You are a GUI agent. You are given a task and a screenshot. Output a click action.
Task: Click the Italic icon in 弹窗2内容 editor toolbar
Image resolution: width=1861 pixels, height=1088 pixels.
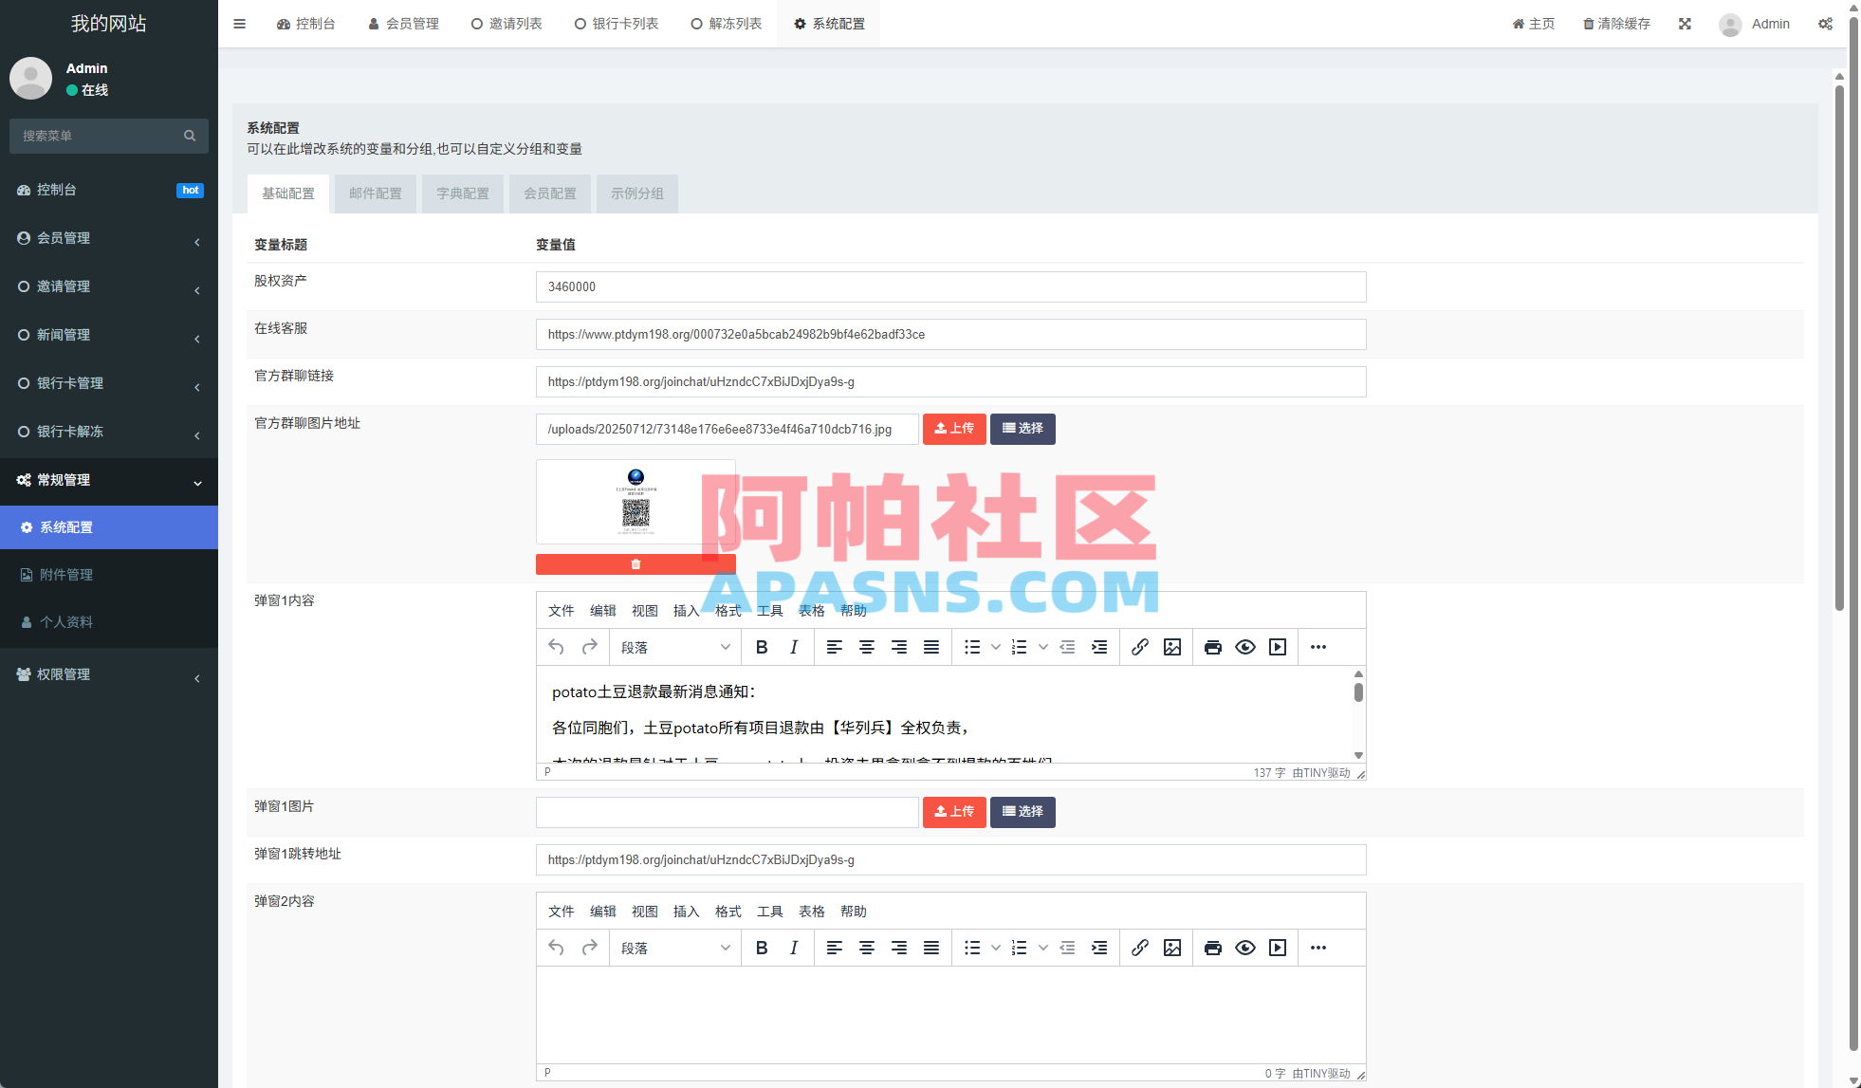click(x=794, y=948)
